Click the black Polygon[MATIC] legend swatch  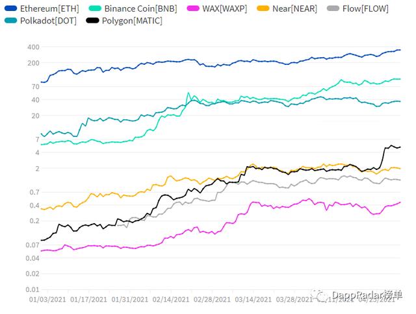[x=92, y=21]
